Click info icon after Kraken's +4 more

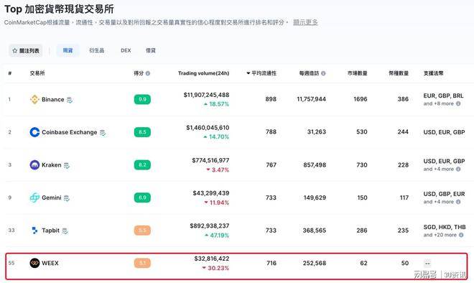coord(458,169)
